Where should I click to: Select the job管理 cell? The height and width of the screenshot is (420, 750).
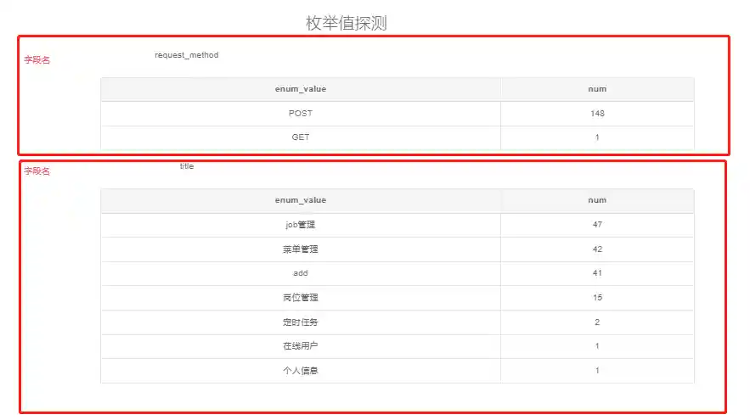(x=301, y=225)
